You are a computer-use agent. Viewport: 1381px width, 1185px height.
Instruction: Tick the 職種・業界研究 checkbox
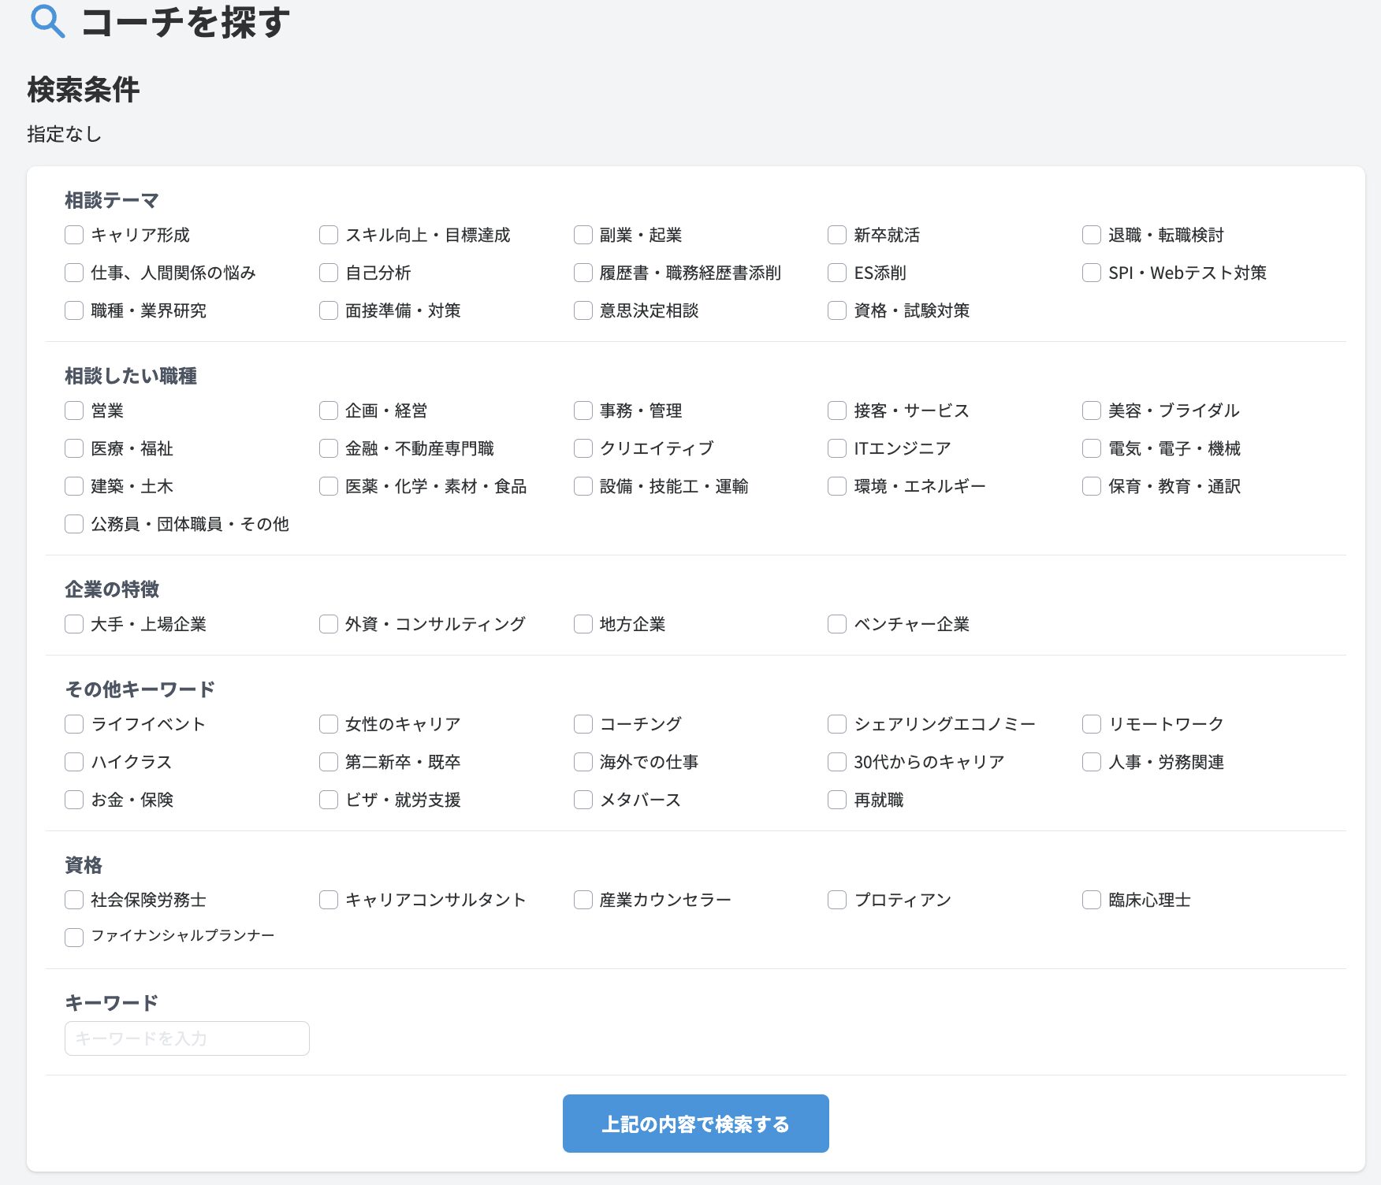tap(74, 310)
